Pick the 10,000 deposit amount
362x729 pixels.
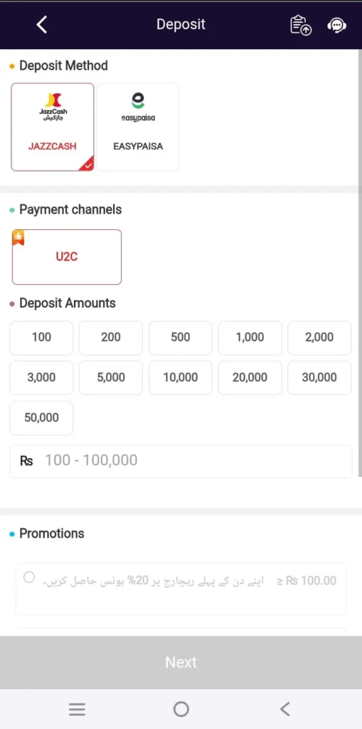[x=181, y=377]
